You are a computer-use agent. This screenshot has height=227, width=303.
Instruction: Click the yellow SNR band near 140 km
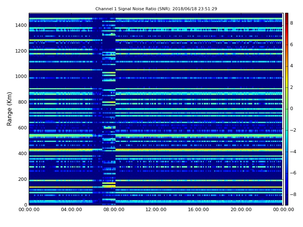tap(156, 187)
